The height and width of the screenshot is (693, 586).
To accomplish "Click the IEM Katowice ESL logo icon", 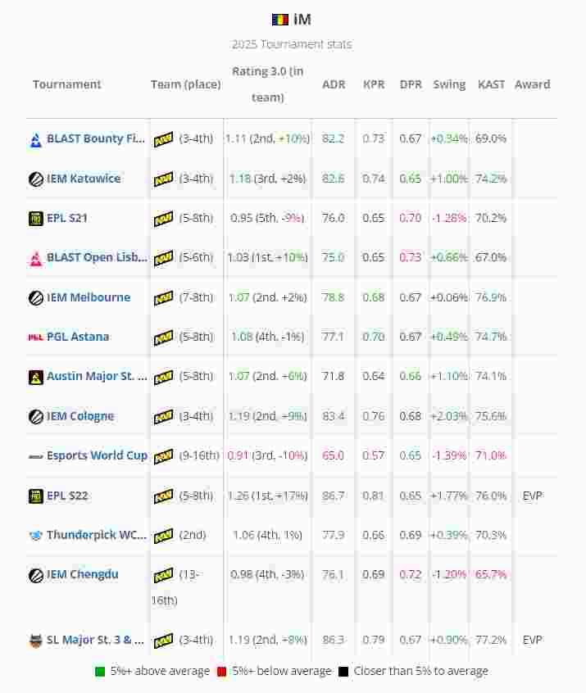I will click(x=36, y=179).
